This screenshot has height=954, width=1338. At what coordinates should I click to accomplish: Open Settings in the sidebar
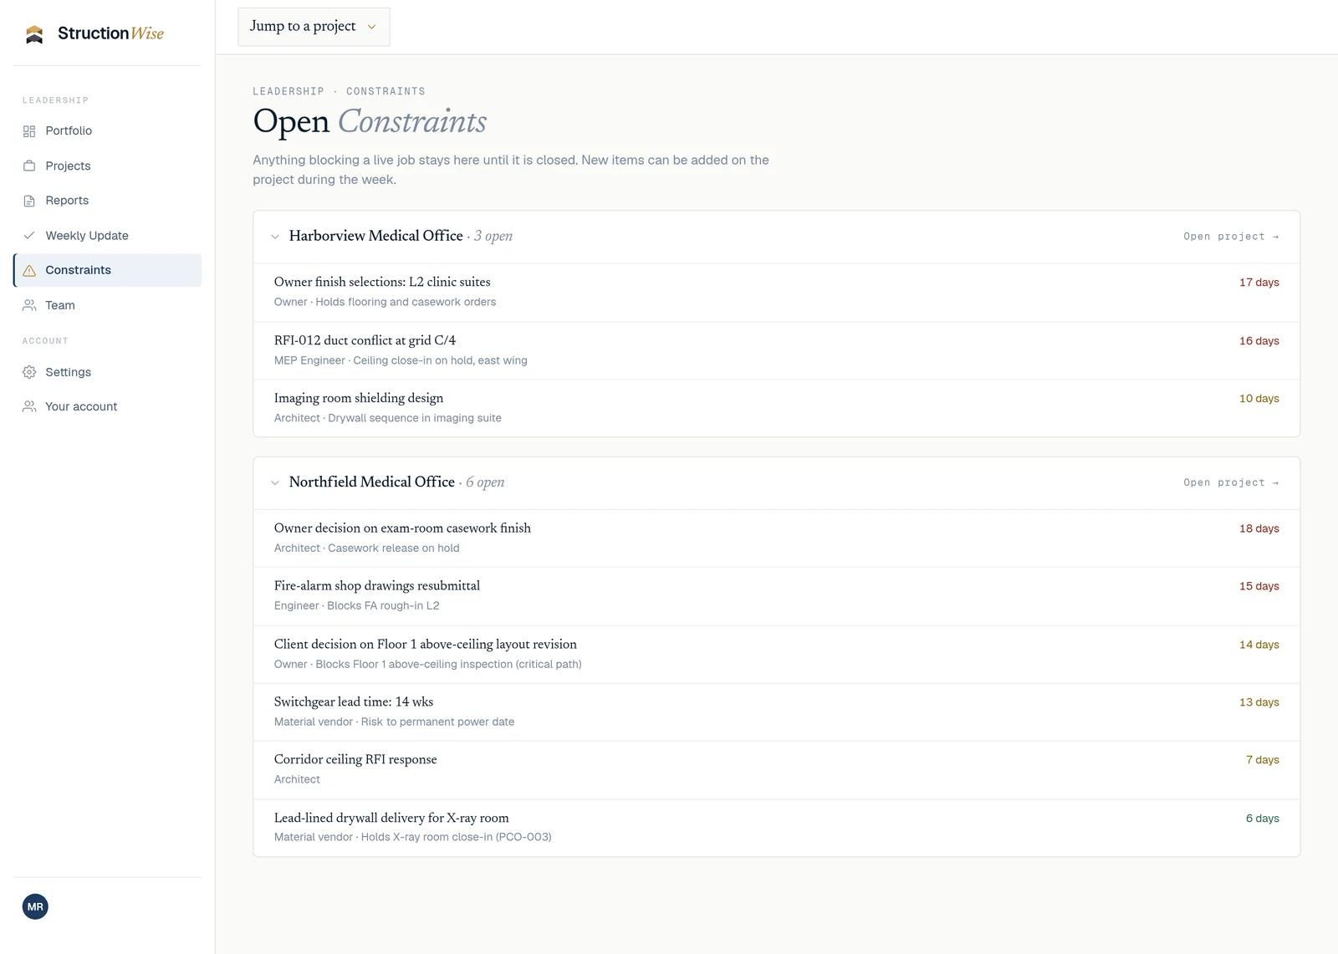click(107, 372)
